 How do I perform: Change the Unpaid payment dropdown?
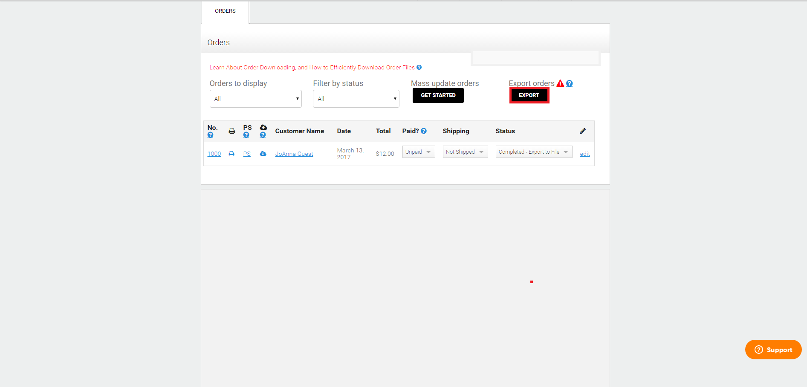click(419, 152)
